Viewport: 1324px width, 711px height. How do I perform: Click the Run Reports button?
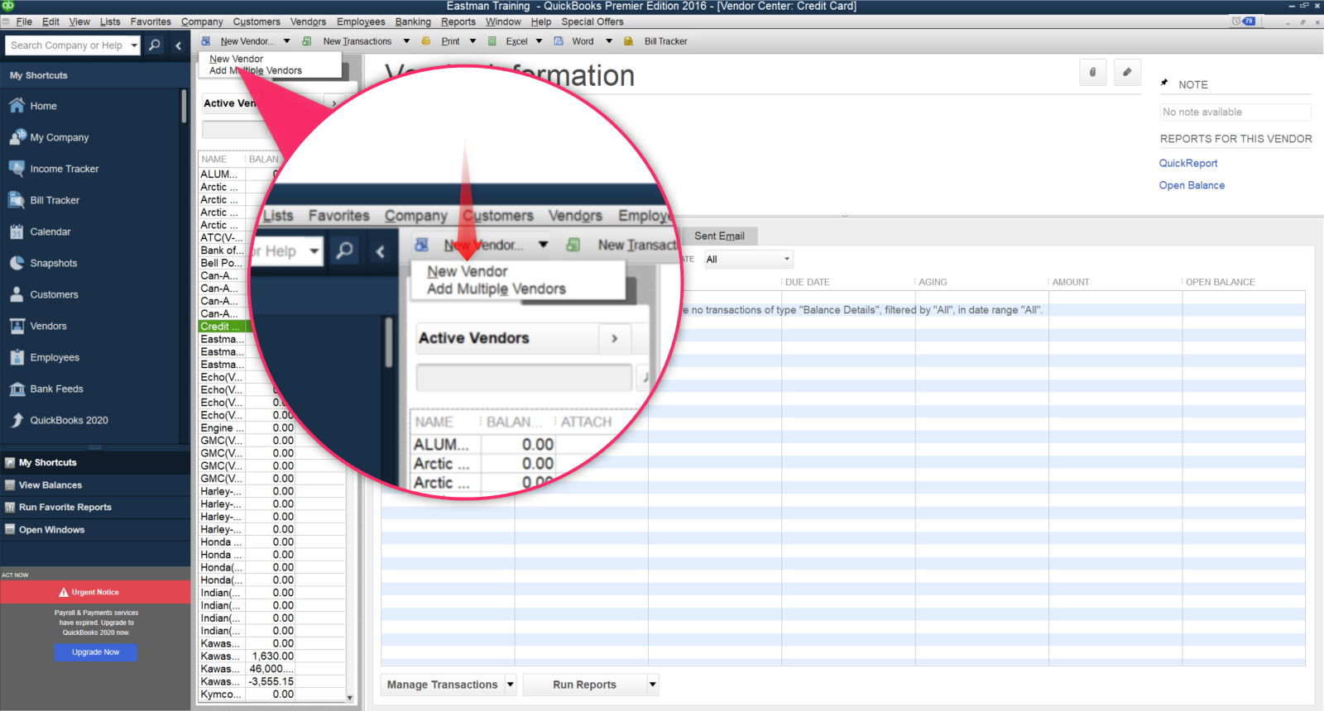click(x=584, y=685)
